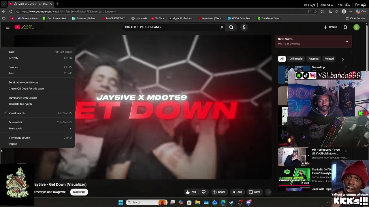Open Photopea bookmark
This screenshot has height=207, width=369.
pyautogui.click(x=84, y=18)
